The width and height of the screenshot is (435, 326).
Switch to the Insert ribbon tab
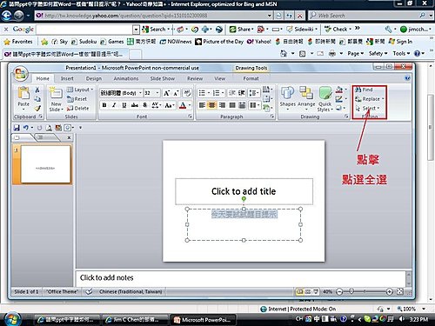coord(67,78)
